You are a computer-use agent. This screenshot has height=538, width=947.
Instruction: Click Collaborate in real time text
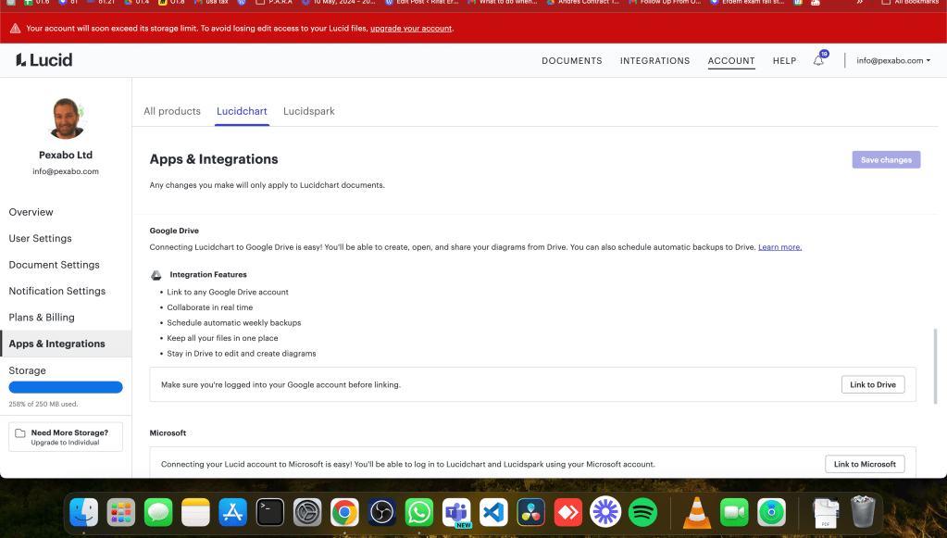pyautogui.click(x=209, y=307)
